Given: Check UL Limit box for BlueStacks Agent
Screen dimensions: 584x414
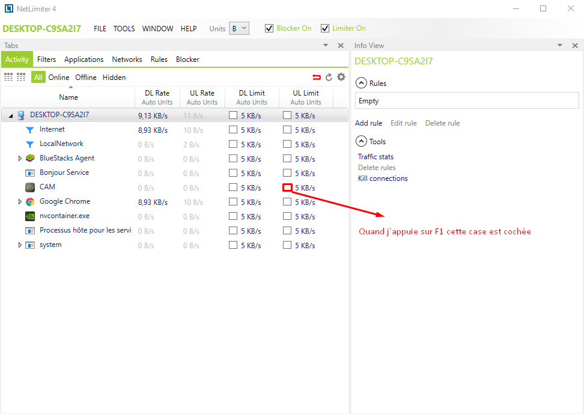Looking at the screenshot, I should 287,159.
